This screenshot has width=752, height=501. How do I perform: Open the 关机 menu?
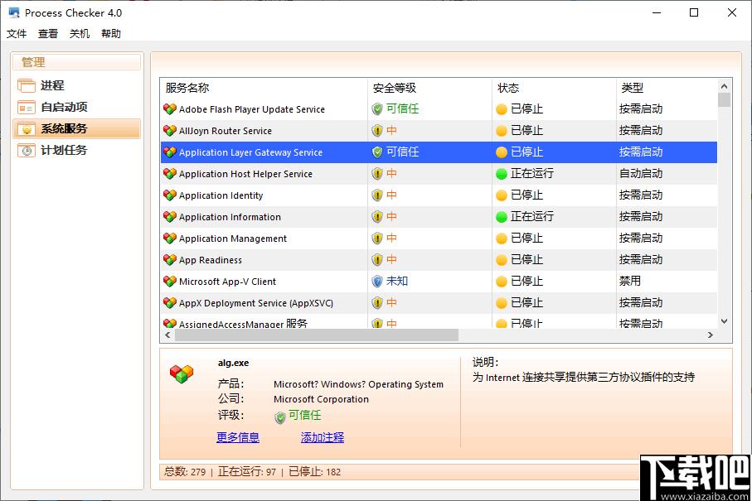tap(80, 33)
